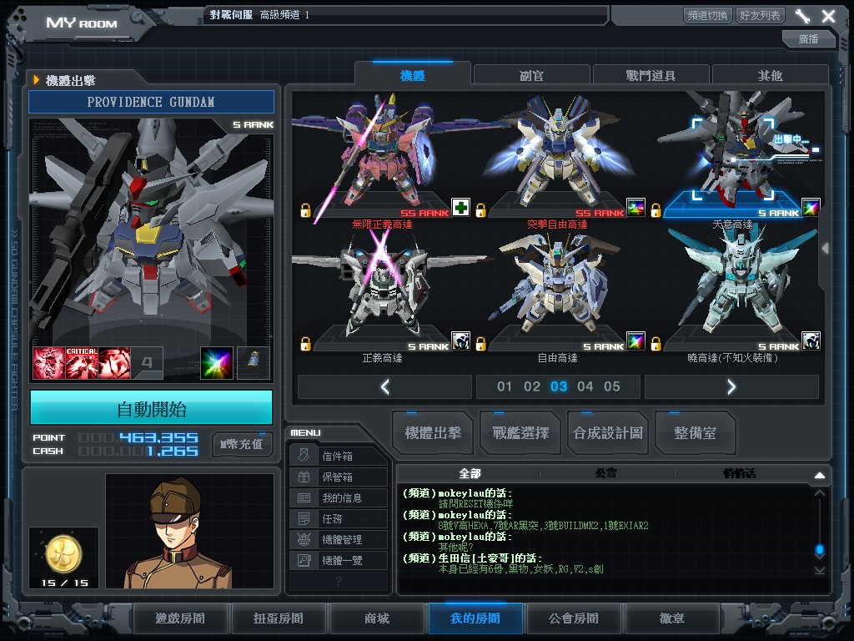This screenshot has height=641, width=854.
Task: Click the 合成設計圖 blueprint button
Action: [608, 433]
